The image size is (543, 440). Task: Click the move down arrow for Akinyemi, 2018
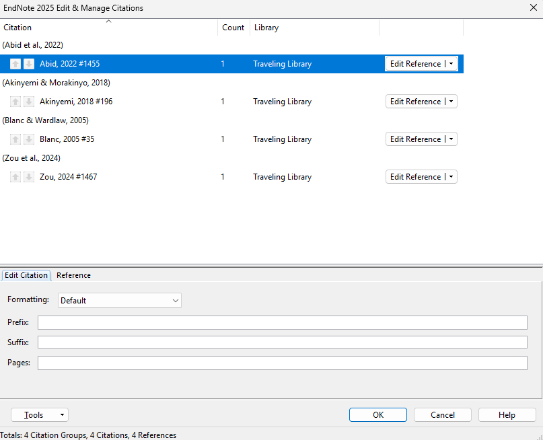coord(29,102)
